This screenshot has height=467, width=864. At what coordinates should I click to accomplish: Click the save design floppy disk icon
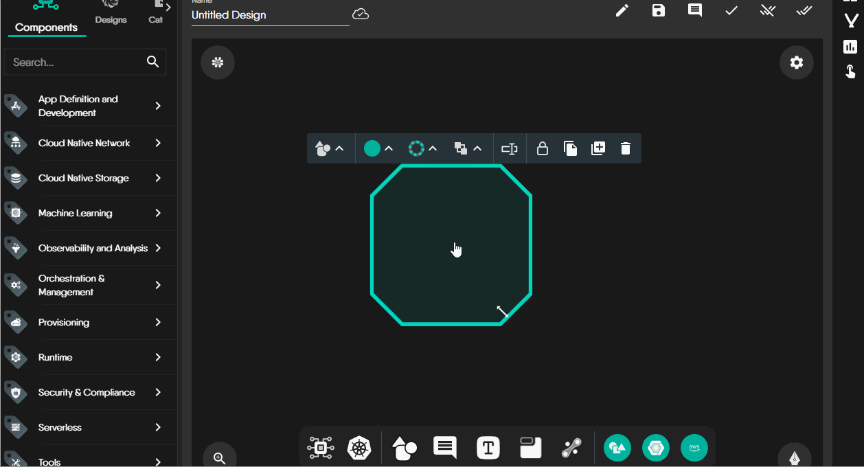pyautogui.click(x=659, y=10)
